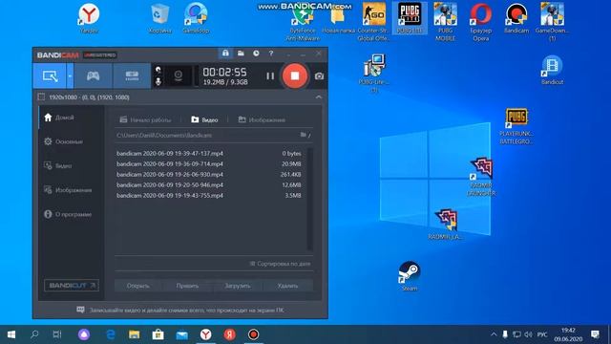Switch to Видео tab in file list

204,119
